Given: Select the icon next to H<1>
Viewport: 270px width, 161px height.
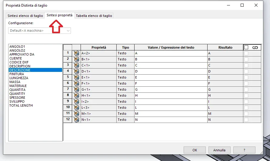Looking at the screenshot, I should [76, 95].
